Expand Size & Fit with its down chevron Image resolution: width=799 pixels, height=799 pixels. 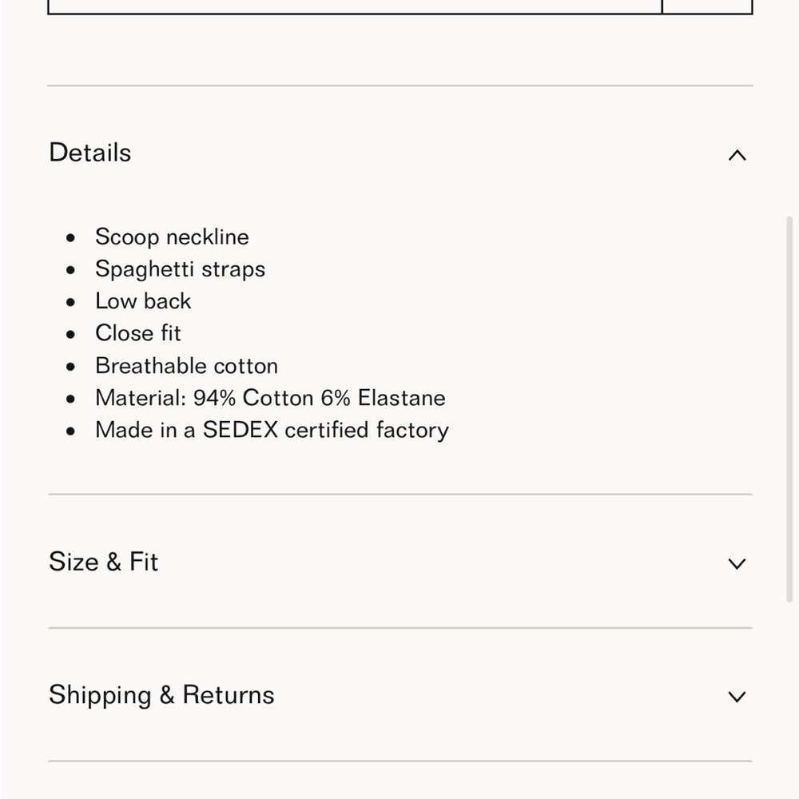(737, 563)
